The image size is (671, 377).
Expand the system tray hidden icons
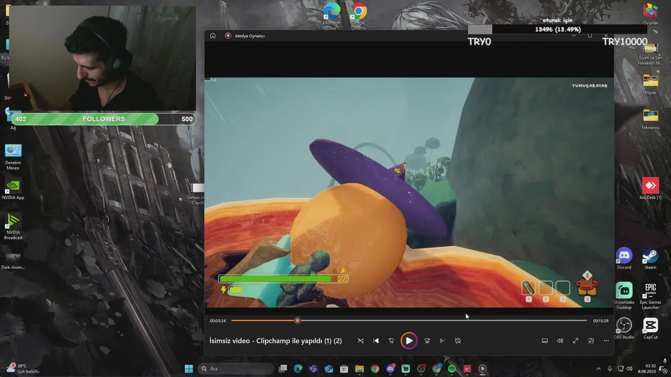coord(599,369)
